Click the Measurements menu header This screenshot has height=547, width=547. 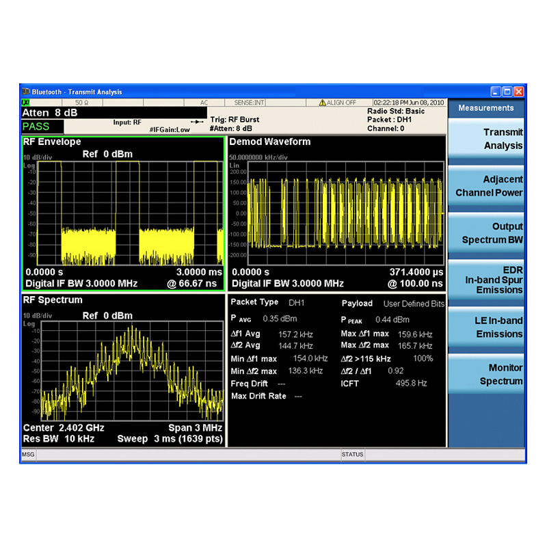coord(486,108)
